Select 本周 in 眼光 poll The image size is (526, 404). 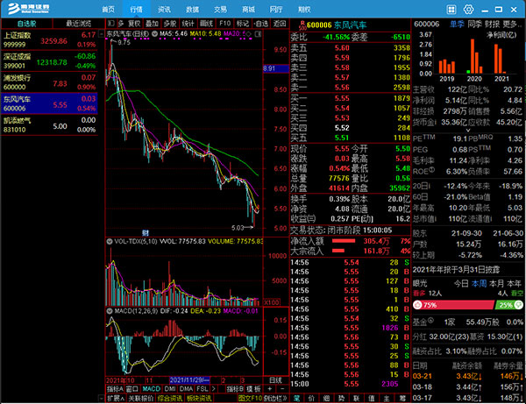tap(479, 284)
